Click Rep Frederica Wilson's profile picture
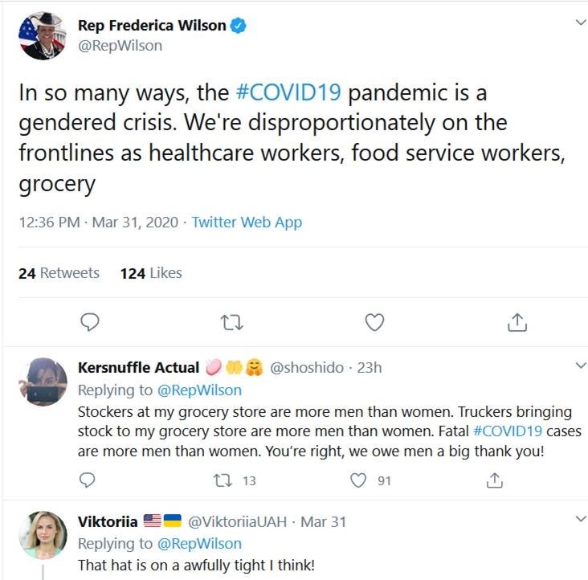588x580 pixels. coord(42,35)
